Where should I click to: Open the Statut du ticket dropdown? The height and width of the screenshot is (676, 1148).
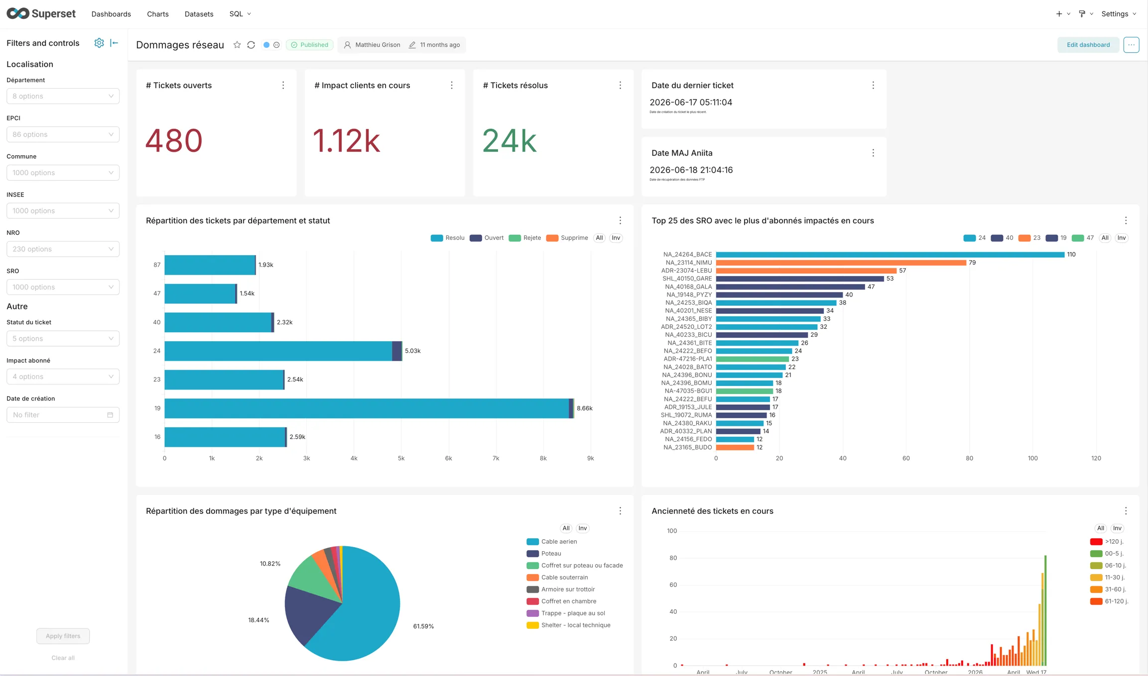coord(63,339)
